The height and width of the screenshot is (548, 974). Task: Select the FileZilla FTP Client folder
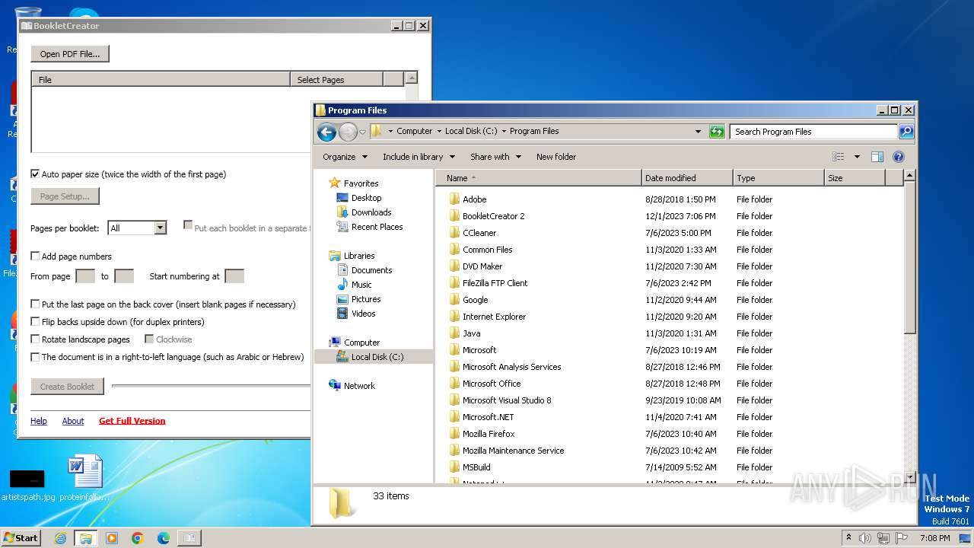pyautogui.click(x=495, y=283)
